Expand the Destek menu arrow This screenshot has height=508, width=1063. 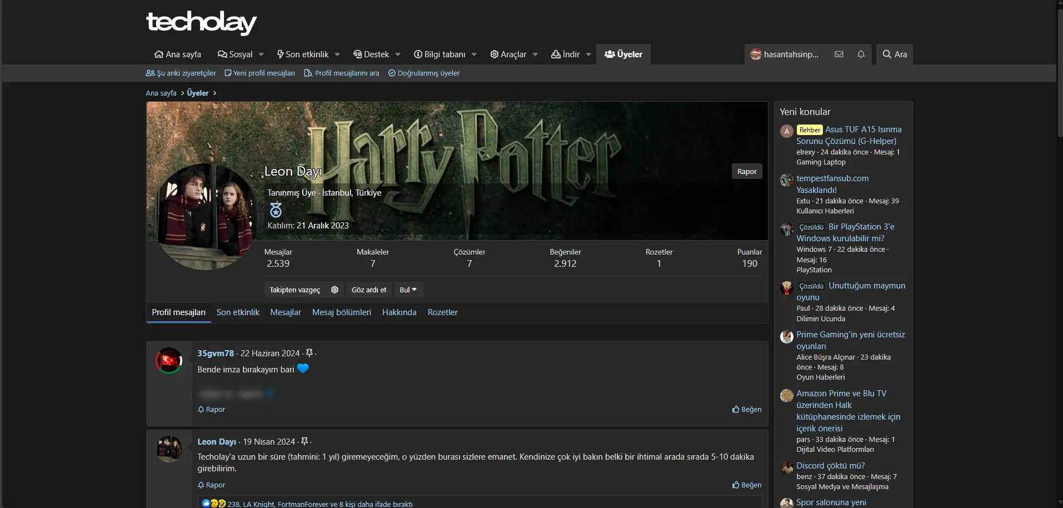(398, 54)
